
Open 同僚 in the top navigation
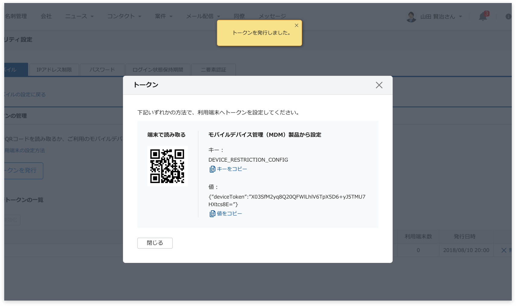point(239,16)
